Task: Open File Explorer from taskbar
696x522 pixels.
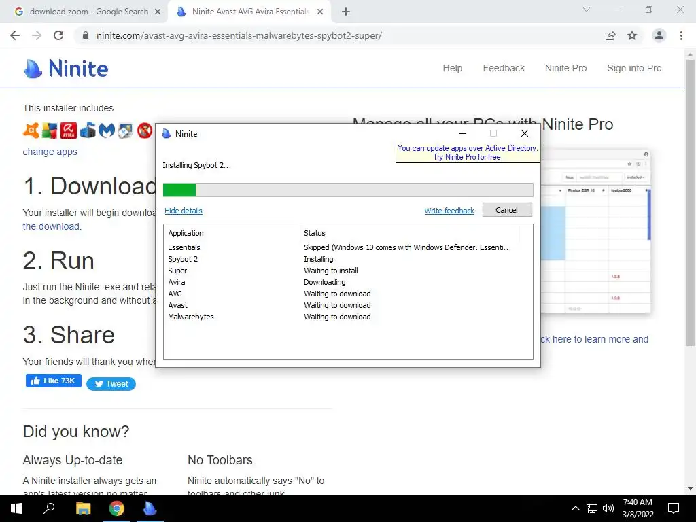Action: point(83,508)
